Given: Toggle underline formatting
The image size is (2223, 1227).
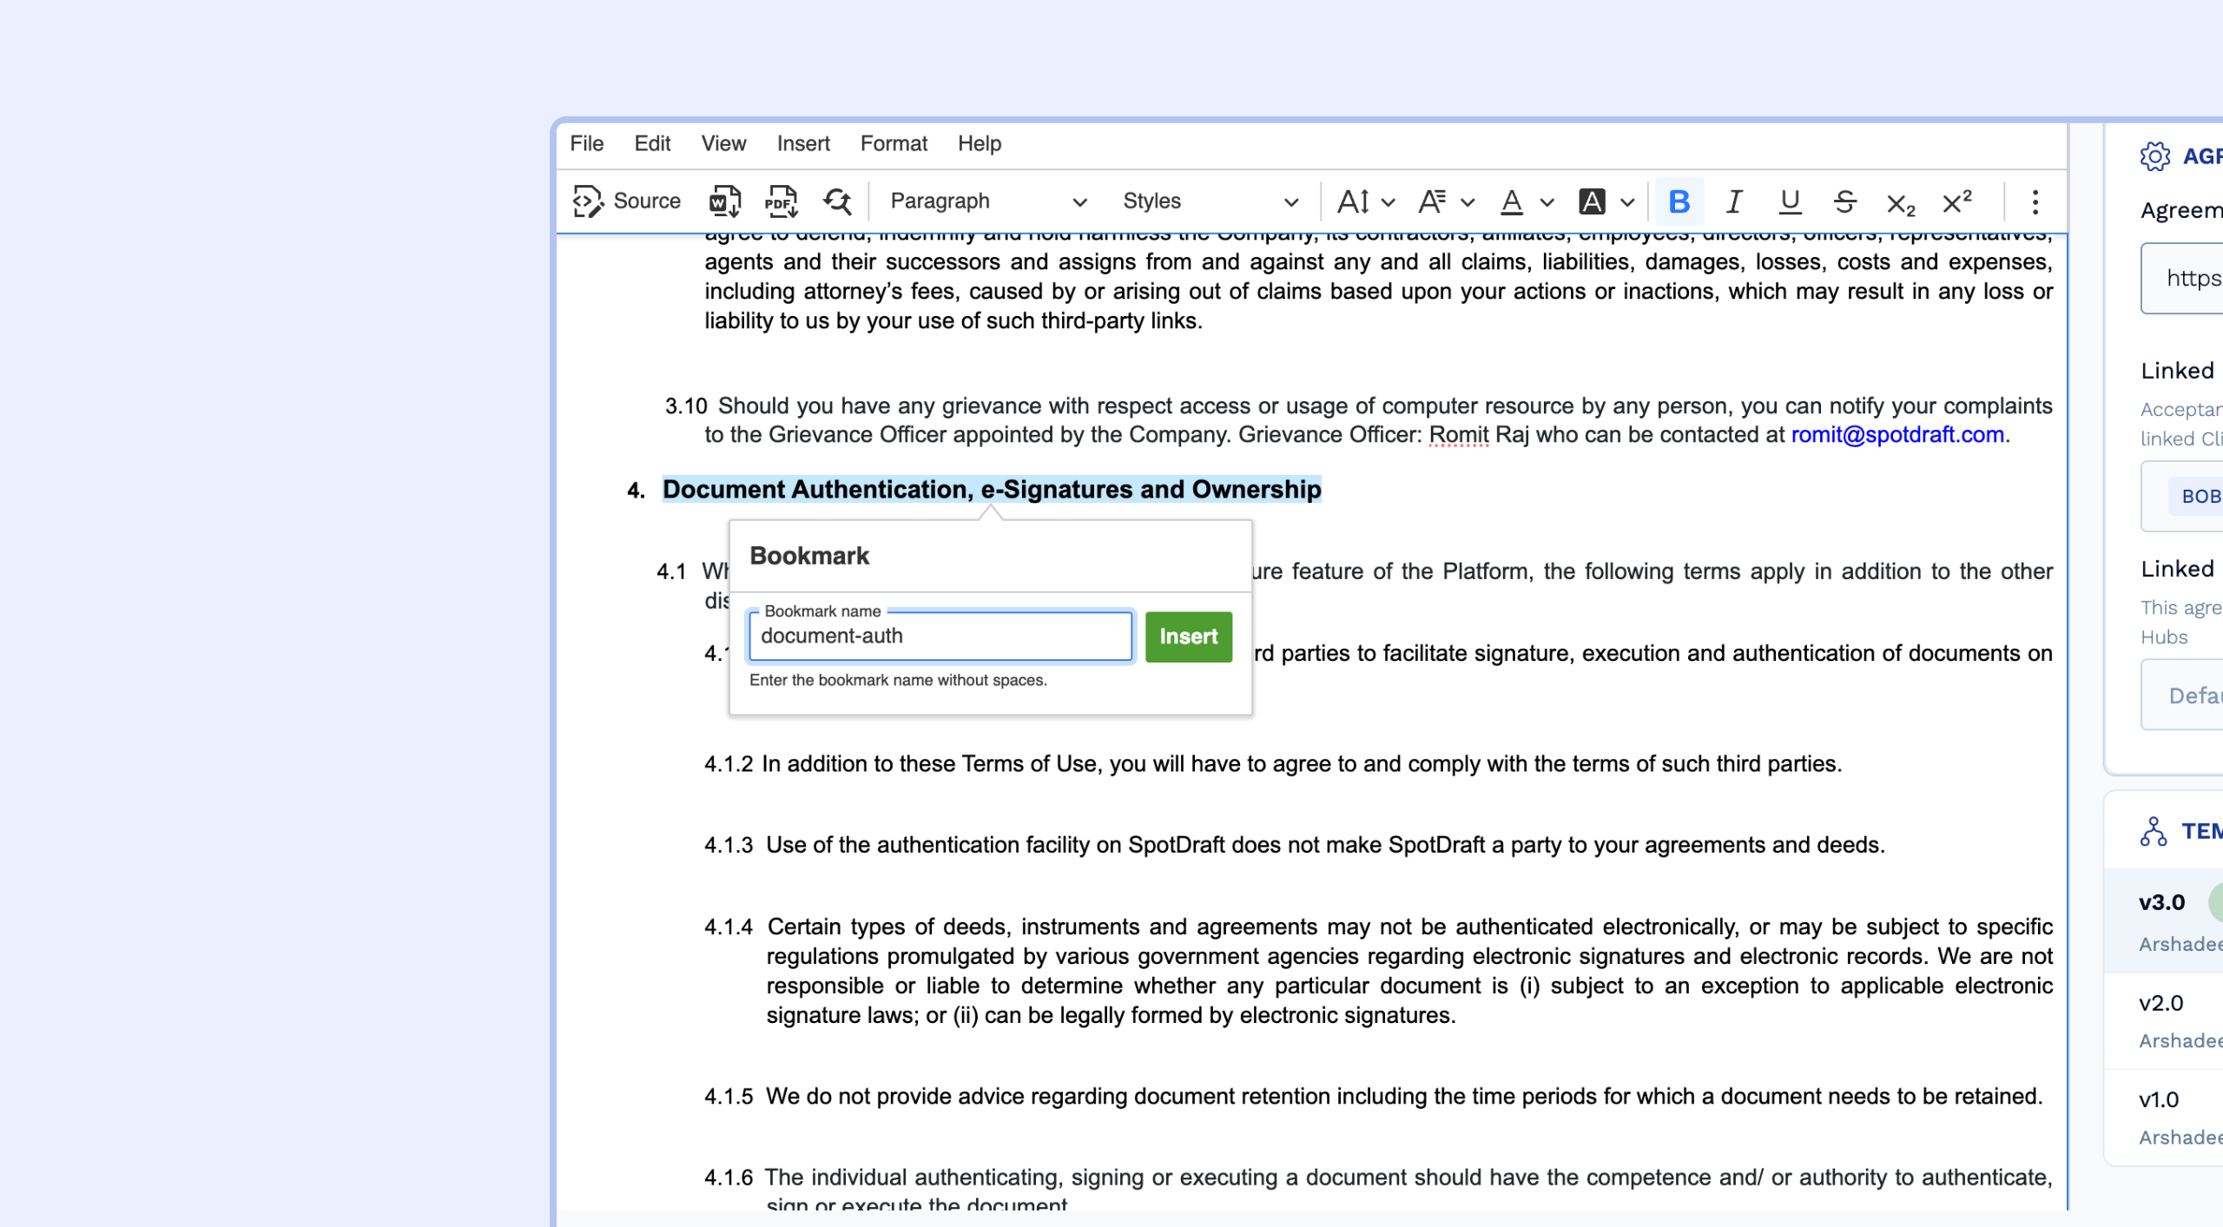Looking at the screenshot, I should [1789, 201].
